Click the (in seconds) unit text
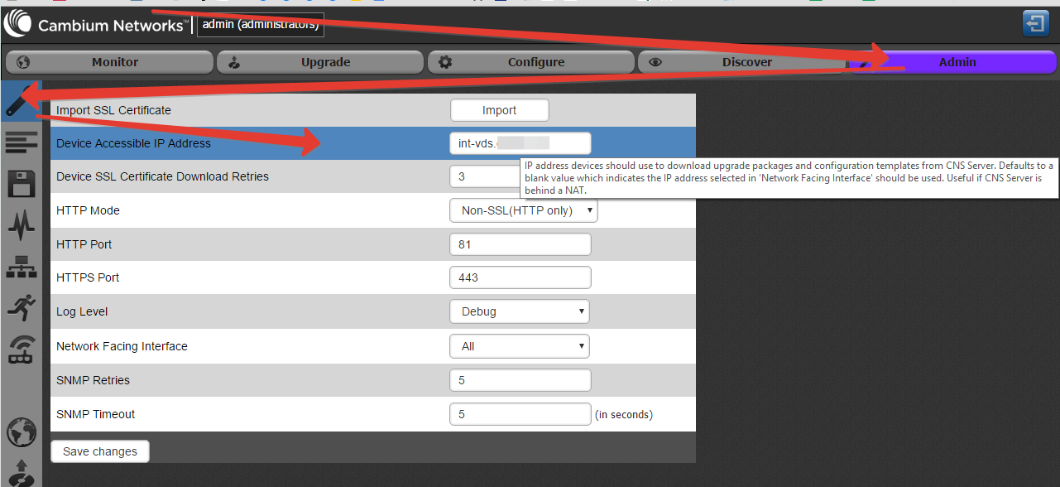 [x=624, y=414]
